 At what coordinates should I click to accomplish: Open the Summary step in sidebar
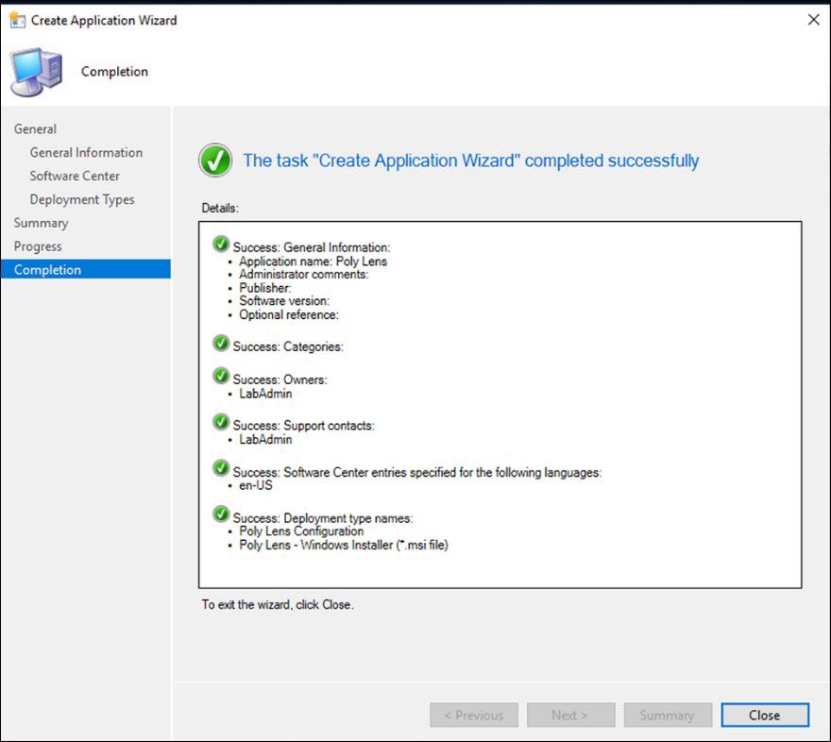(x=41, y=223)
